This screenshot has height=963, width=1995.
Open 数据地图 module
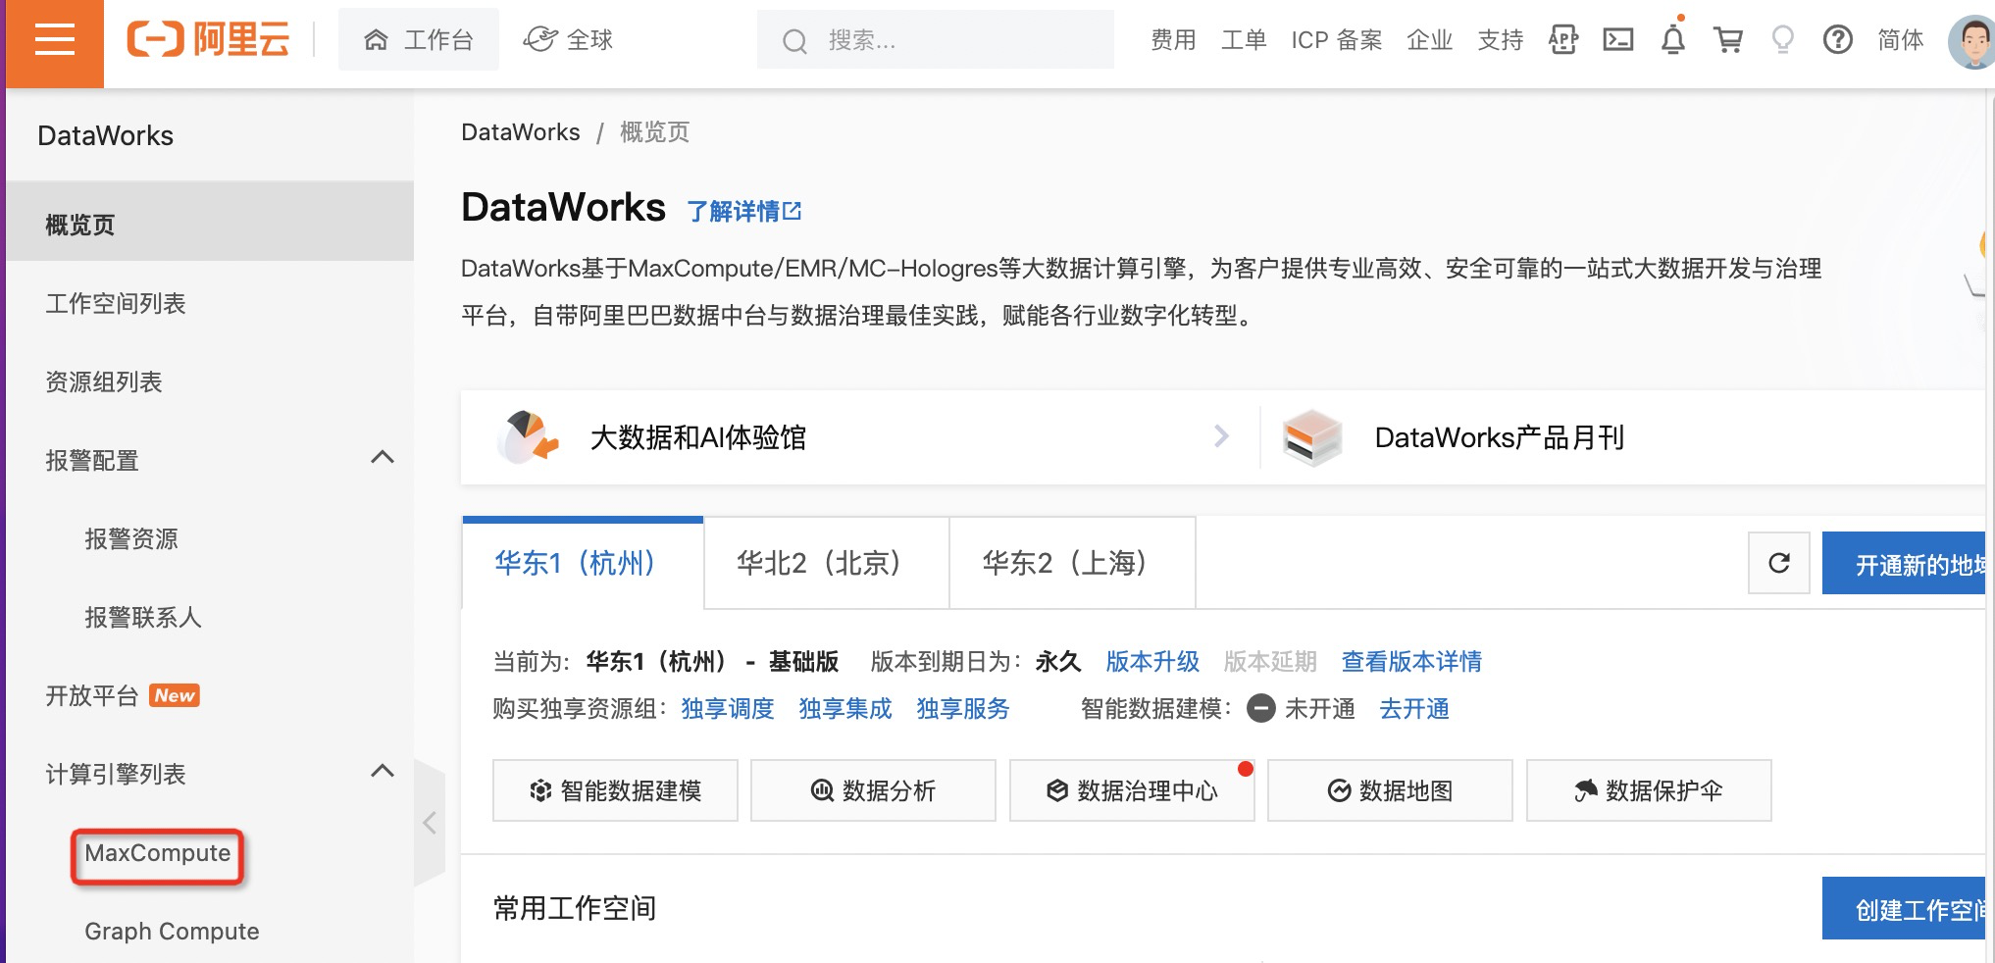pos(1390,790)
